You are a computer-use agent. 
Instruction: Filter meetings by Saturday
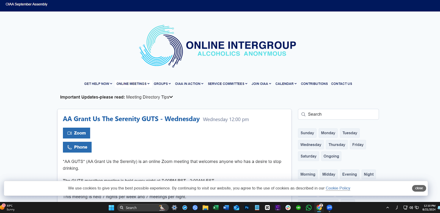coord(309,156)
